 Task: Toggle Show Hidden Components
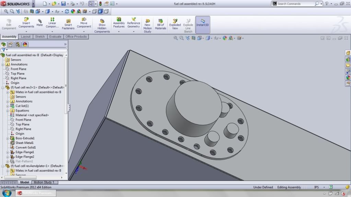102,26
